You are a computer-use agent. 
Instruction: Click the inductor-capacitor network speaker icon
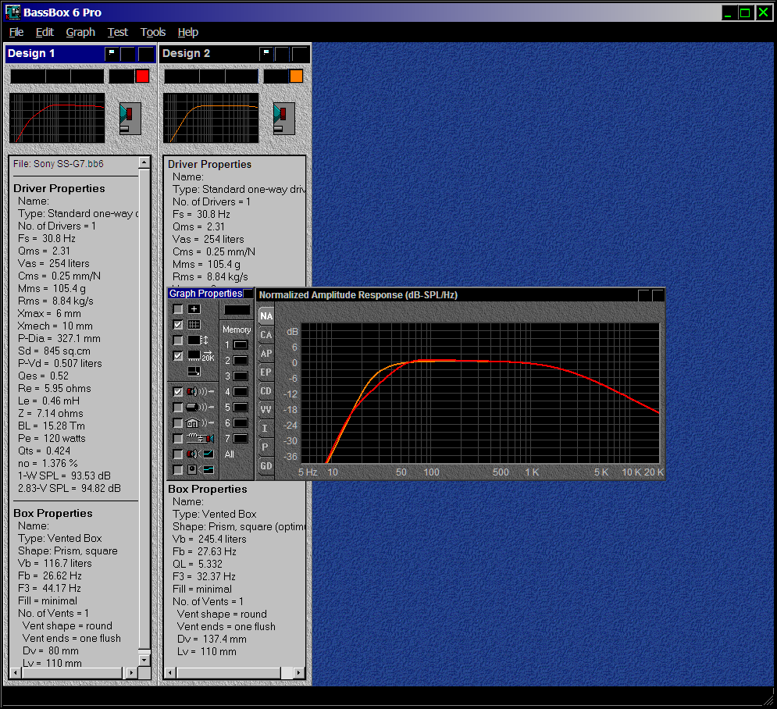[x=200, y=439]
